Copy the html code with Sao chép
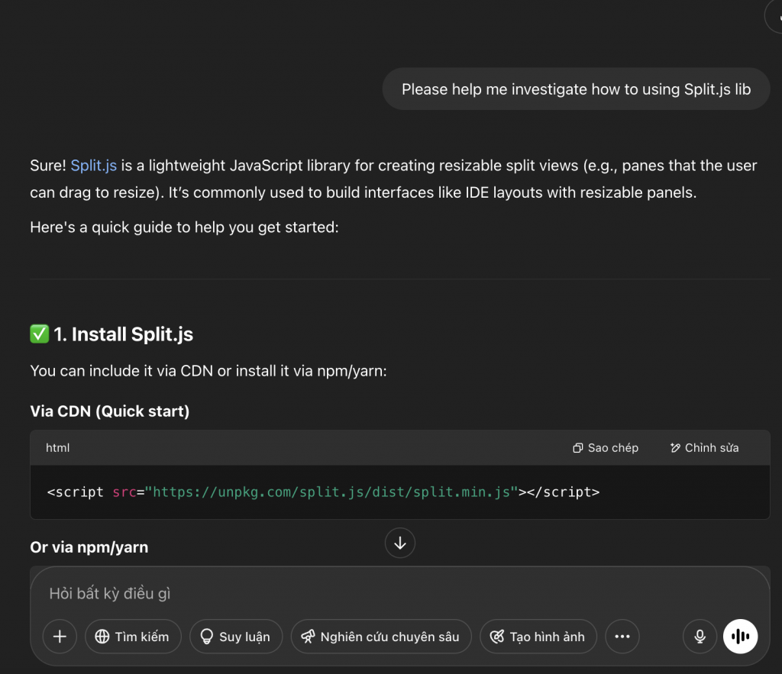 pyautogui.click(x=606, y=447)
